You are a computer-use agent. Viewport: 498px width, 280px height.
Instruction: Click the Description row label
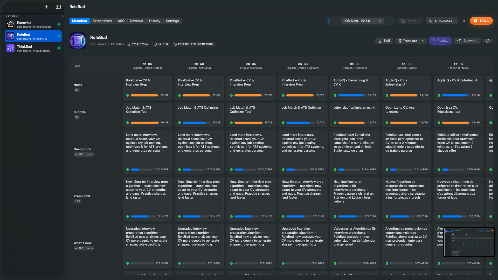82,149
